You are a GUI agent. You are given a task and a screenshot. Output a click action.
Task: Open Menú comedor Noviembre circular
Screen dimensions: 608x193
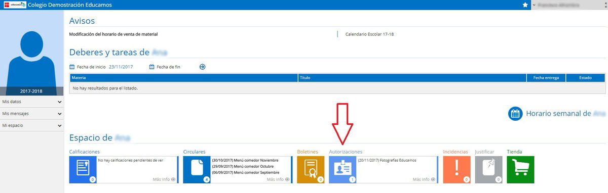[x=245, y=160]
